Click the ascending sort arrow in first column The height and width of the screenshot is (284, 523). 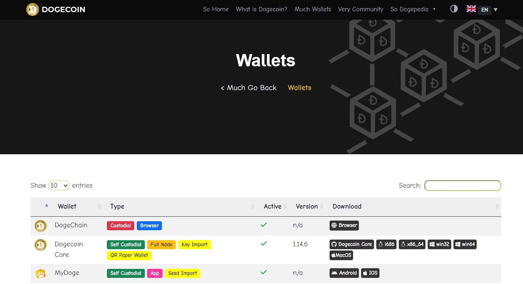tap(47, 205)
